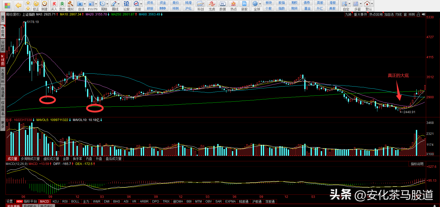
Task: Click the 指标说明 indicator description link
Action: (417, 164)
